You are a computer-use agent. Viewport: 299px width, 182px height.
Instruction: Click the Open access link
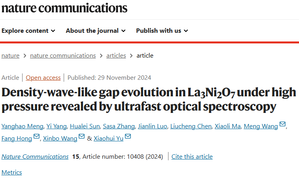pyautogui.click(x=44, y=78)
